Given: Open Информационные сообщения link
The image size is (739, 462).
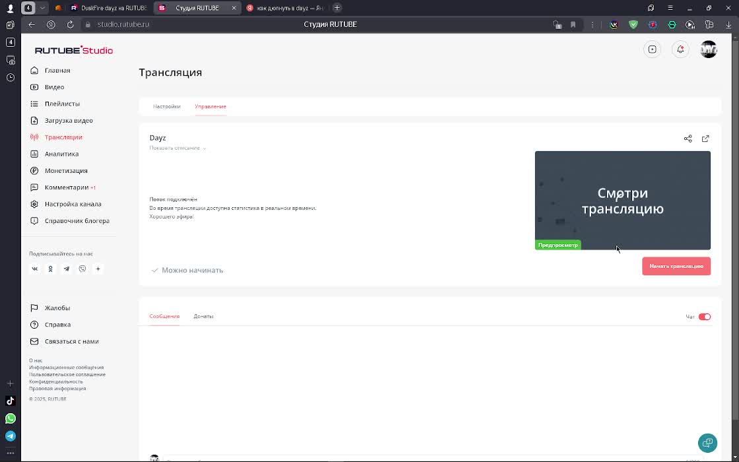Looking at the screenshot, I should tap(67, 367).
